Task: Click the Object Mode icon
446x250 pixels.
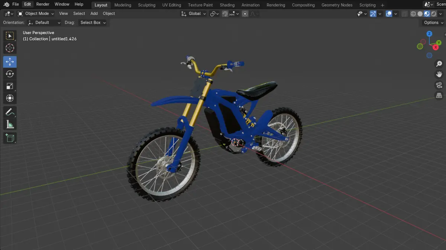Action: tap(20, 14)
